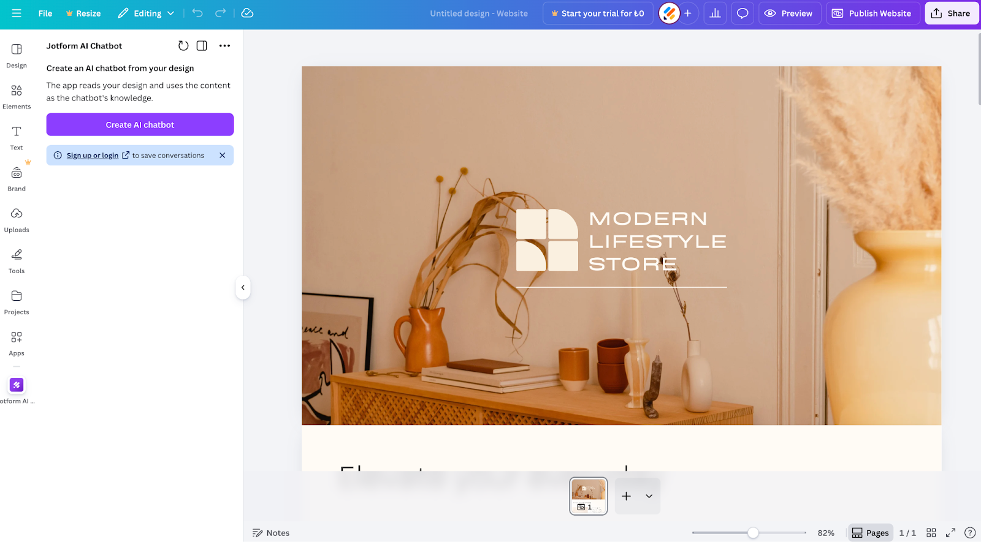Dismiss the save conversations notice
Image resolution: width=981 pixels, height=542 pixels.
point(223,156)
